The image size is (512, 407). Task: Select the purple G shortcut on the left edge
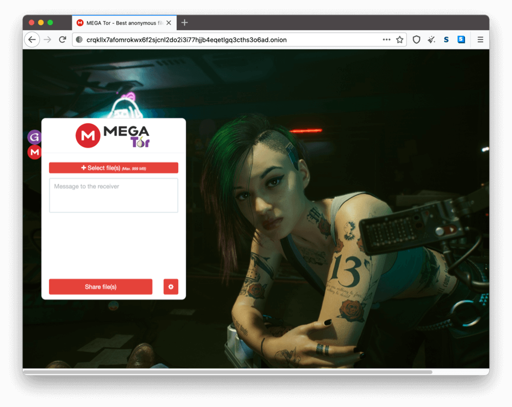click(x=34, y=137)
